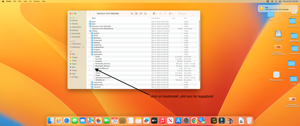Open iCloud Drive in the sidebar

tap(75, 44)
